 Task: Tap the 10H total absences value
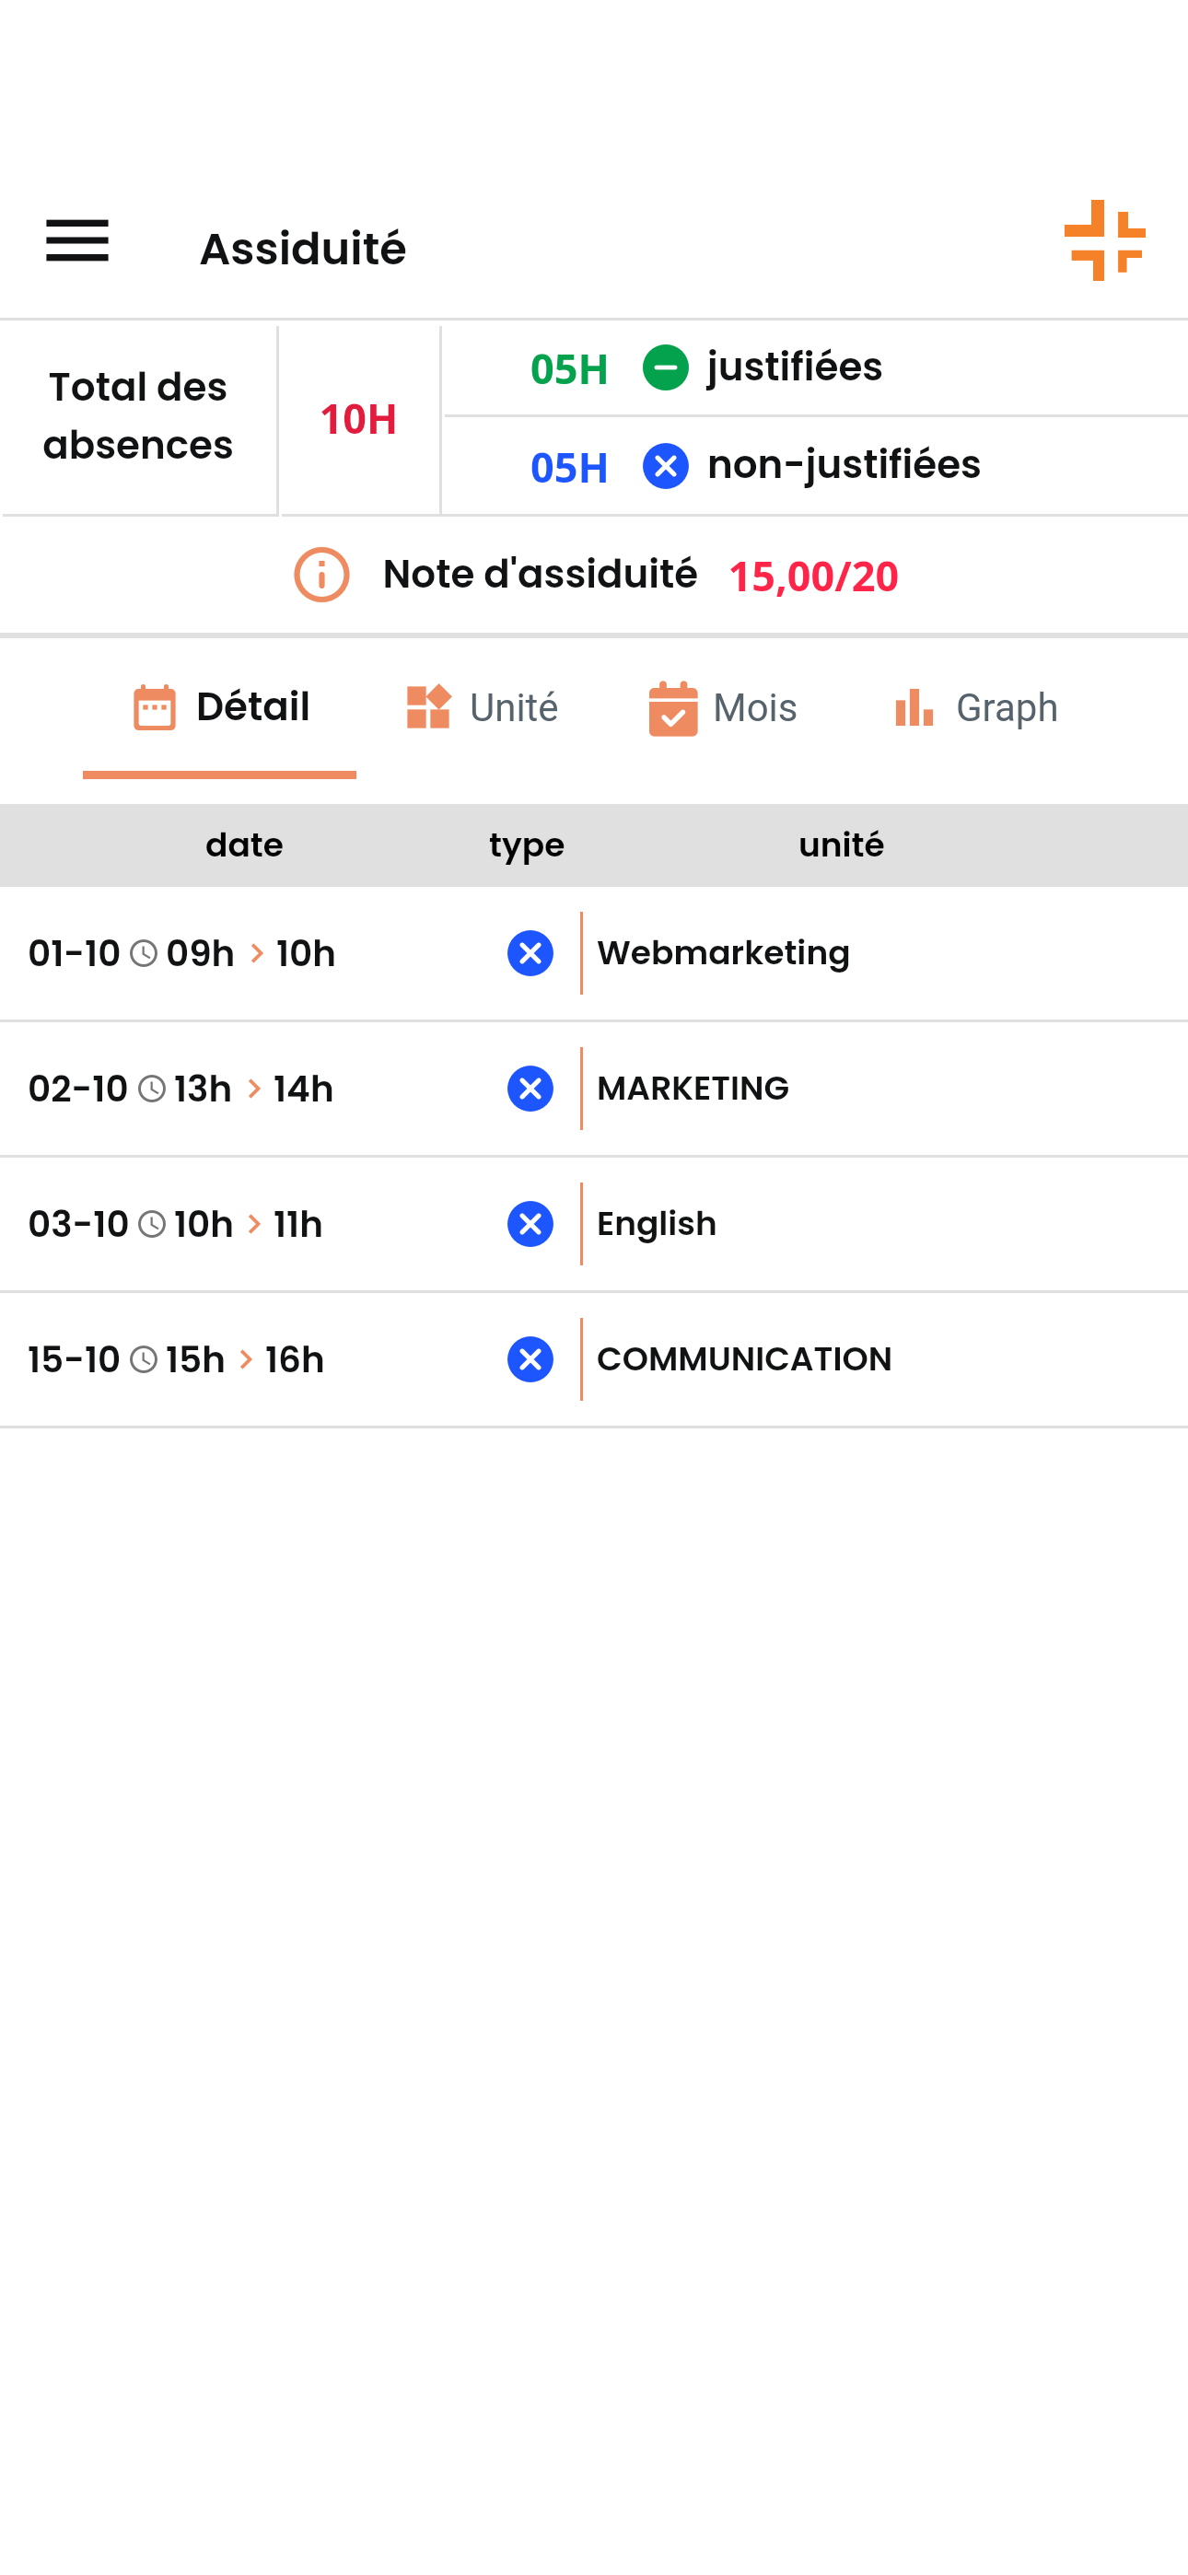(358, 420)
